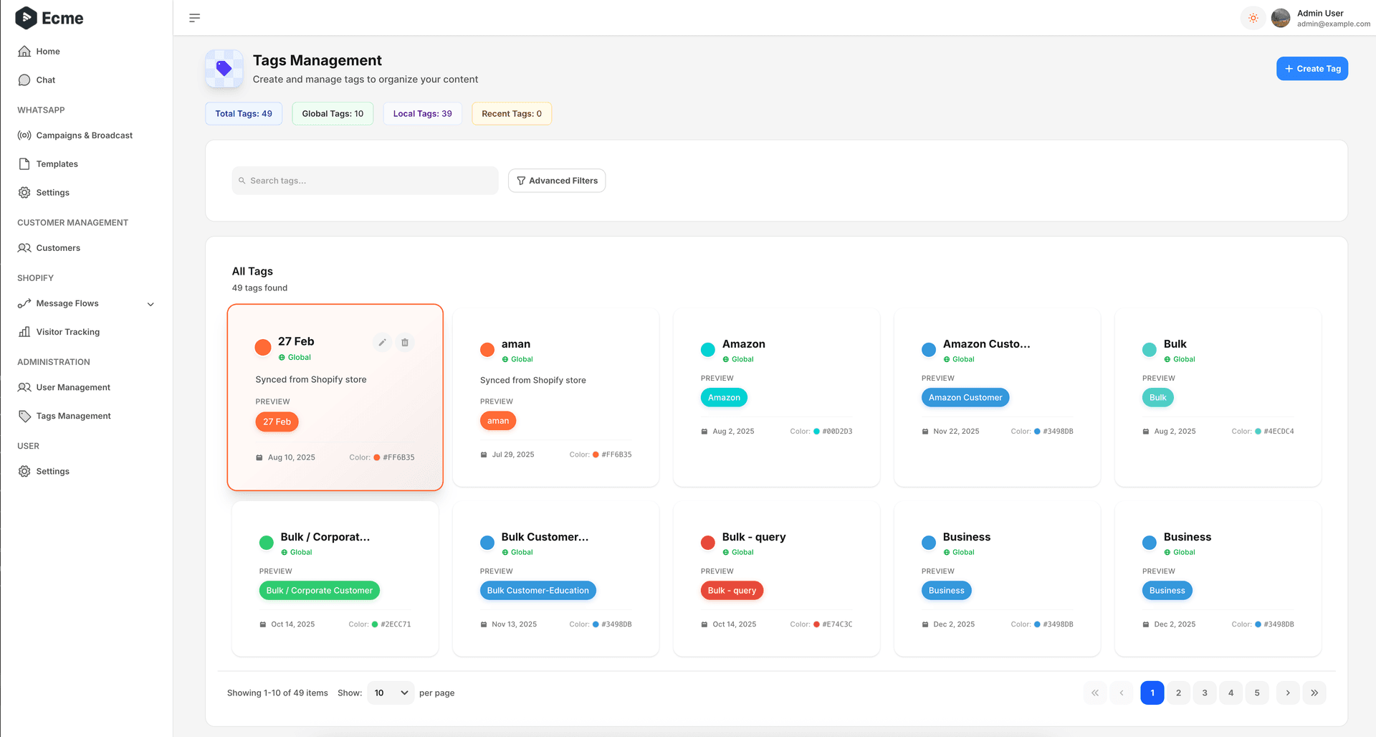This screenshot has width=1376, height=737.
Task: Click the delete trash icon on 27 Feb tag
Action: point(405,343)
